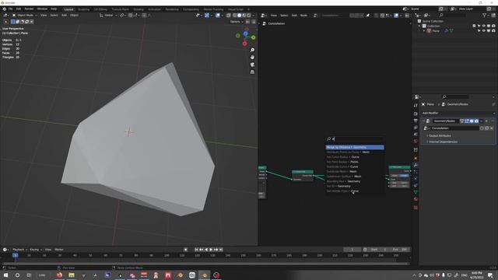Open Material properties tab icon
498x280 pixels.
coord(416,199)
